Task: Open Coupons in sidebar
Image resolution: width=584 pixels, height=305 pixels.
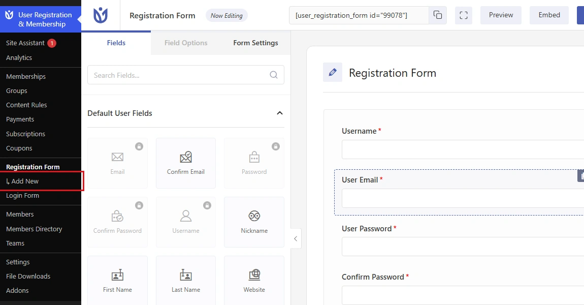Action: pyautogui.click(x=19, y=148)
